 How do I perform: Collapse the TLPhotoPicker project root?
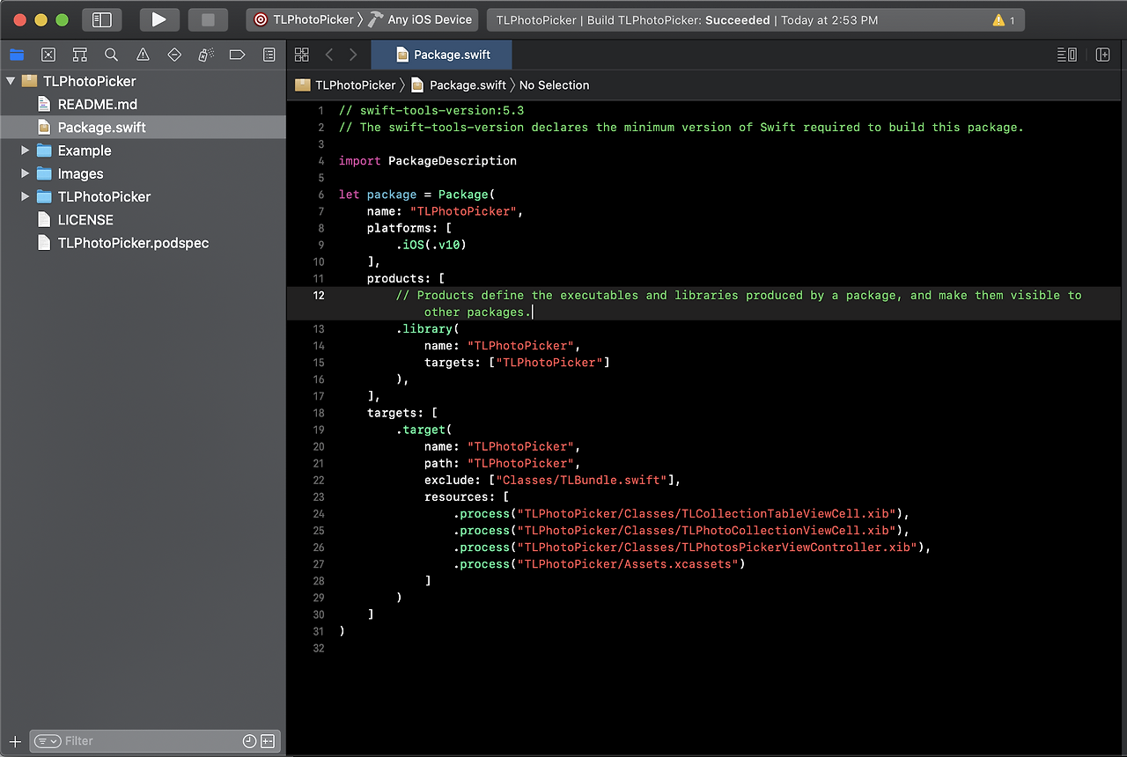point(11,81)
